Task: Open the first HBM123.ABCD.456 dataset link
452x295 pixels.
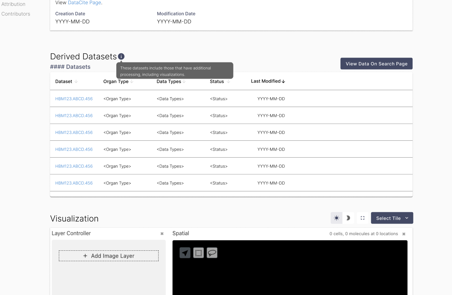Action: click(x=74, y=99)
